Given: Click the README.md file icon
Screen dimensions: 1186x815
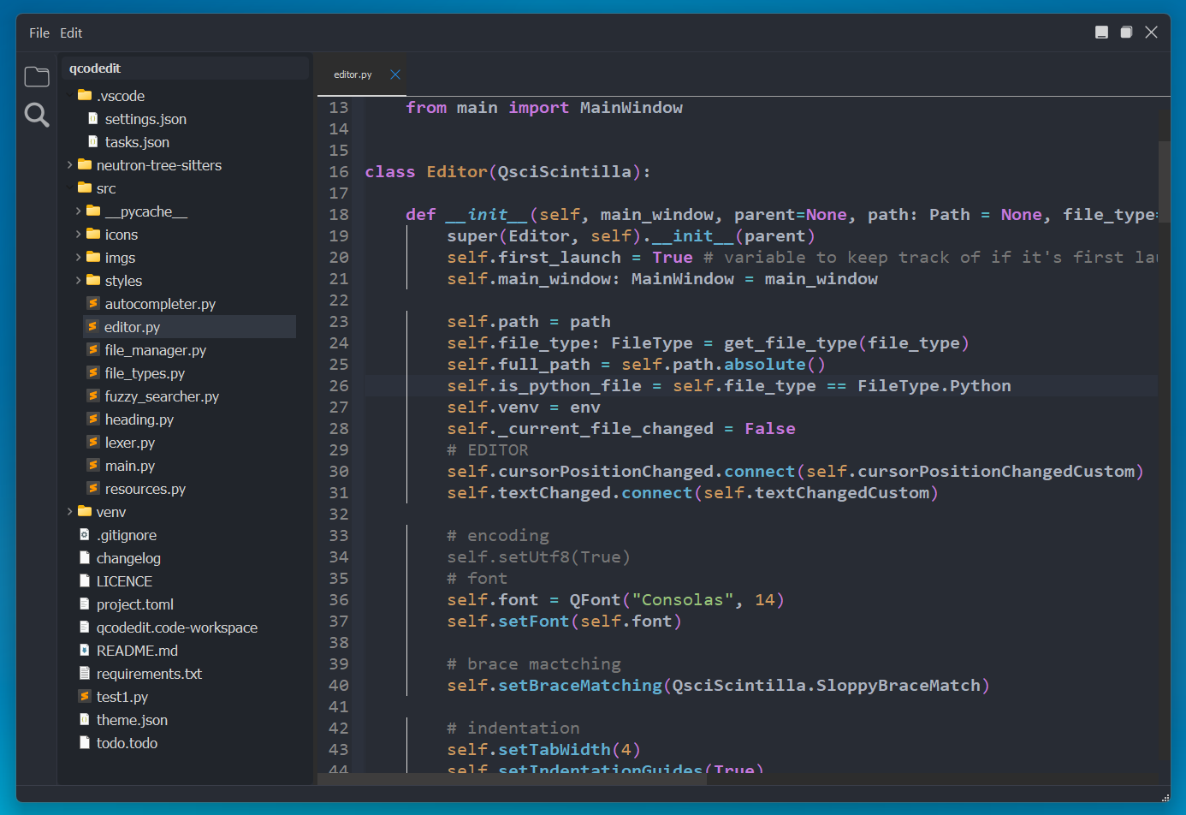Looking at the screenshot, I should pos(85,650).
